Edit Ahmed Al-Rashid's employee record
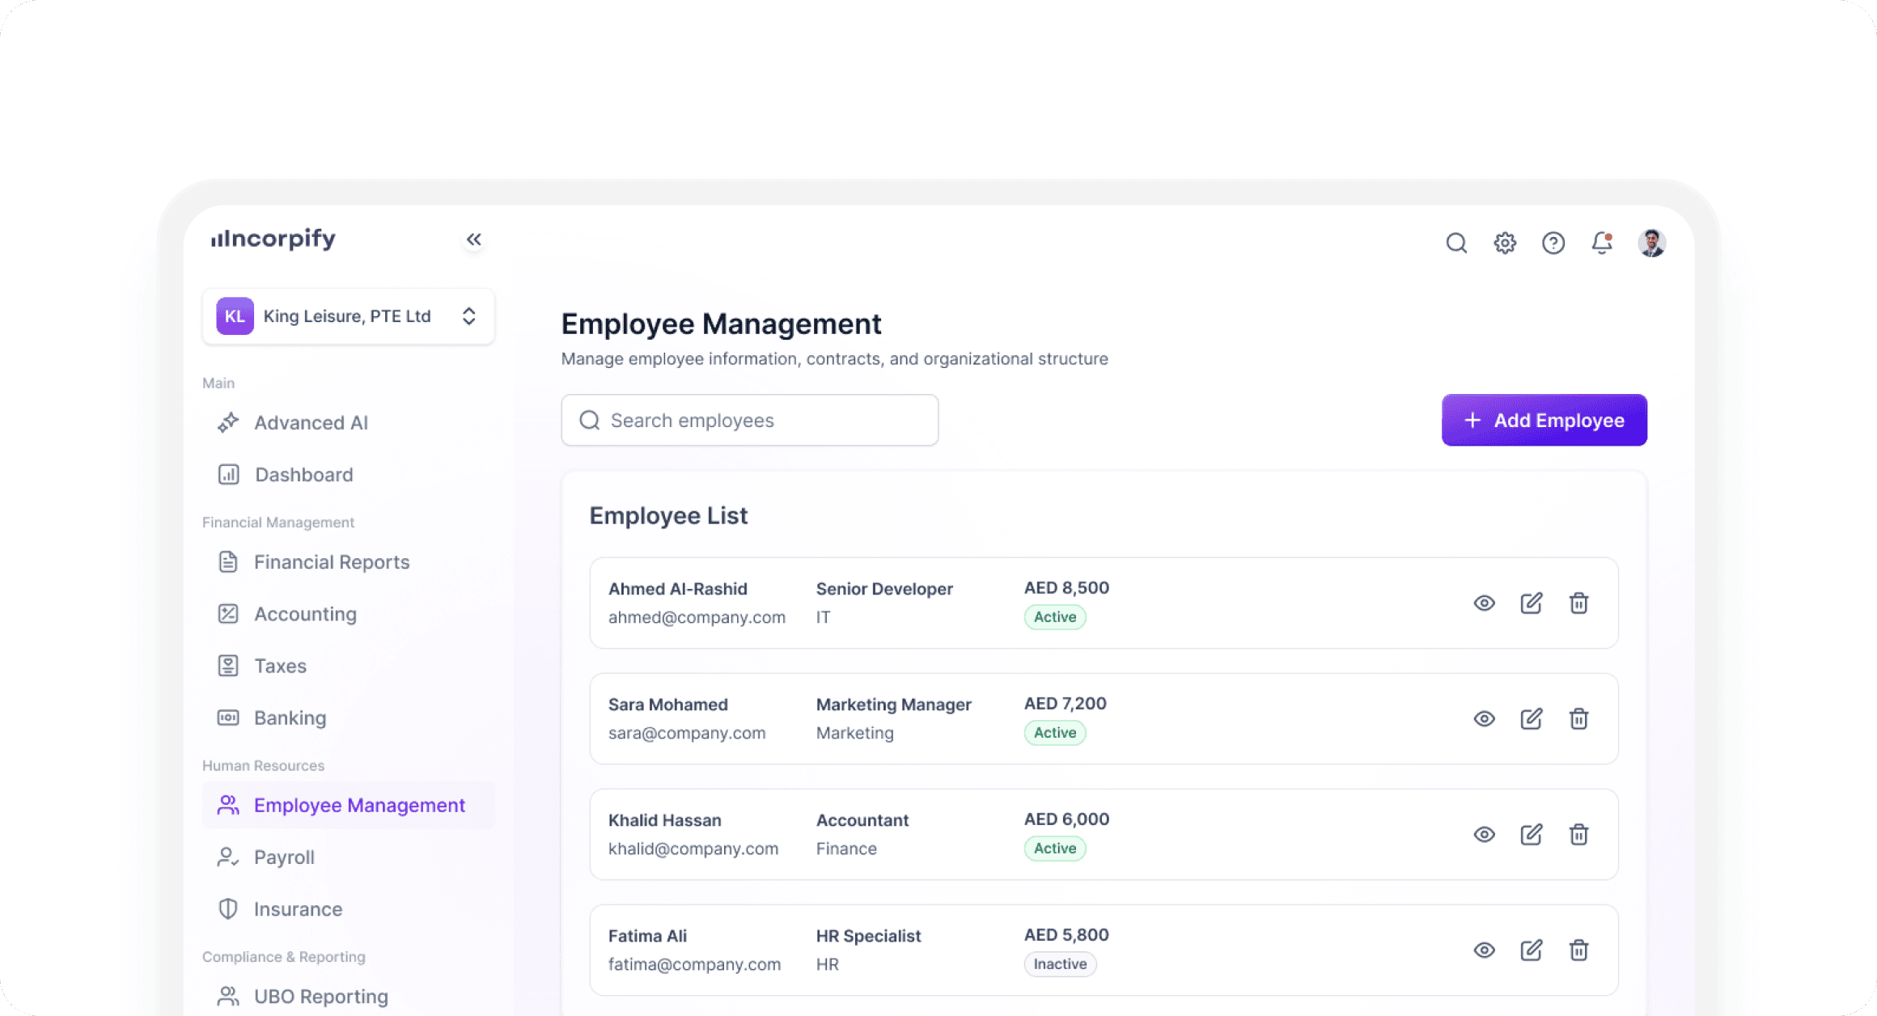Screen dimensions: 1877x1016 [x=1531, y=603]
